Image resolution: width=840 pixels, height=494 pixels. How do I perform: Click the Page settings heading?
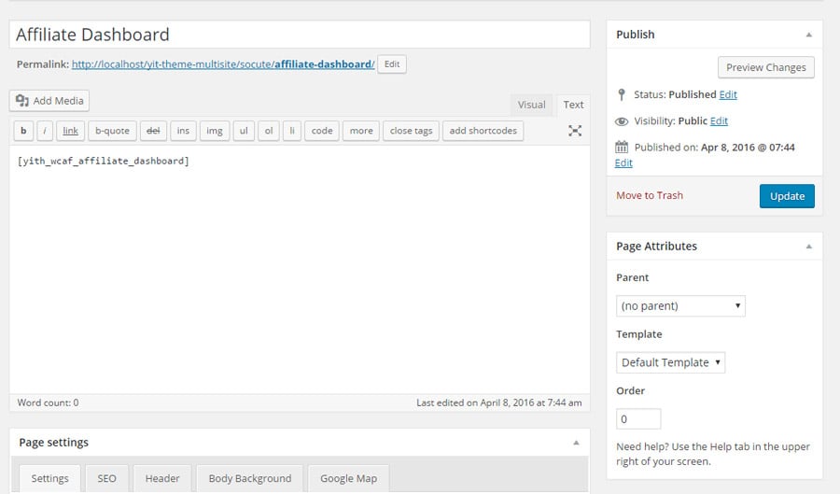53,443
